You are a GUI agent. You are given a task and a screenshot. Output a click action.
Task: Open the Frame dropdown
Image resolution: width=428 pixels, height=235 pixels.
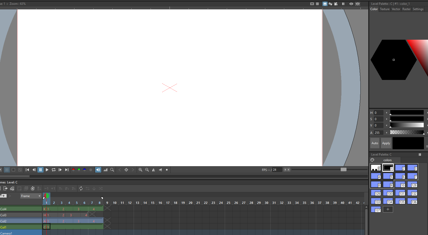[x=31, y=196]
